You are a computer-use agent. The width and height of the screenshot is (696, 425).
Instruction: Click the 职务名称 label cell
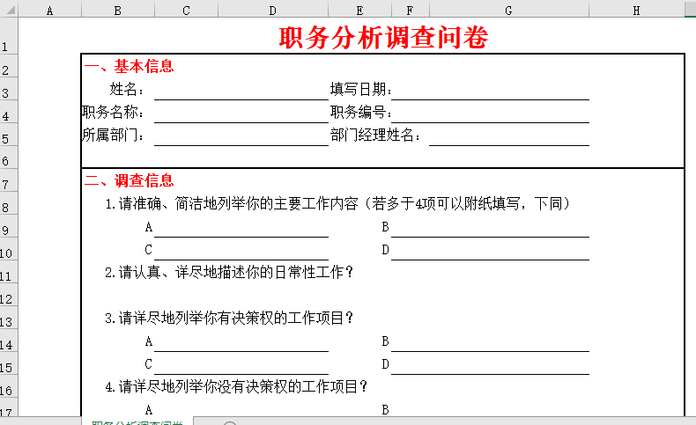[x=113, y=112]
